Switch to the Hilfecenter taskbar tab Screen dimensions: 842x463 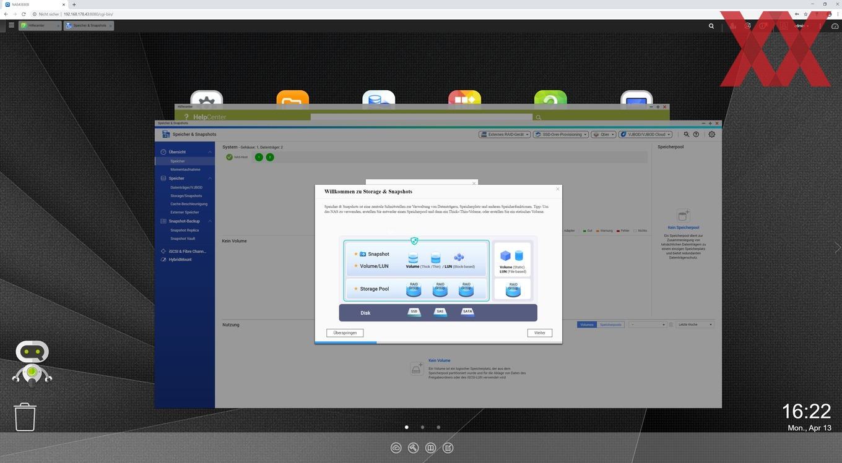click(x=40, y=25)
